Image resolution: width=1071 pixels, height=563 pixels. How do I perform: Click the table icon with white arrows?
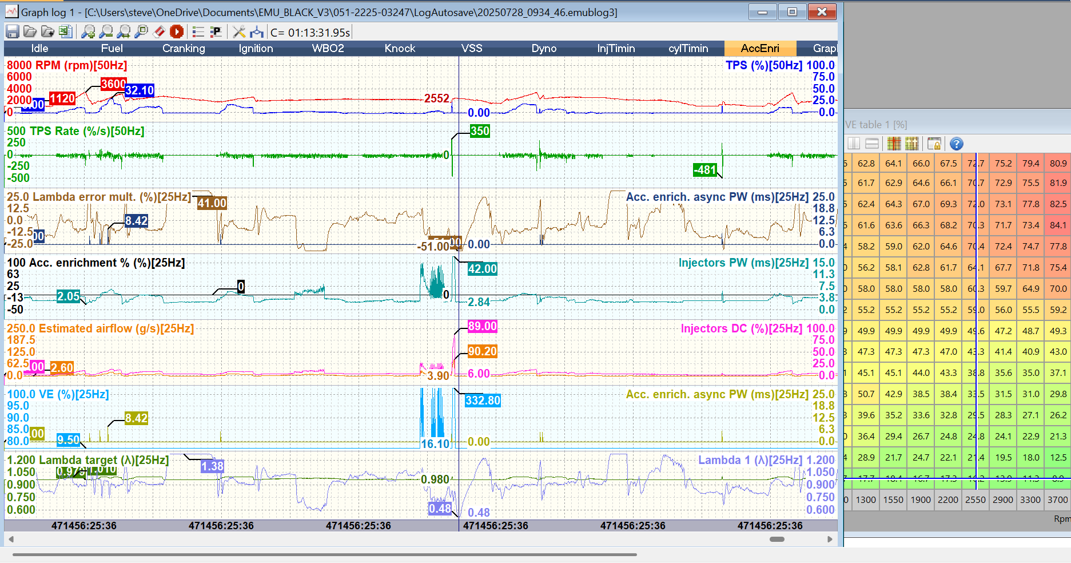[x=911, y=143]
